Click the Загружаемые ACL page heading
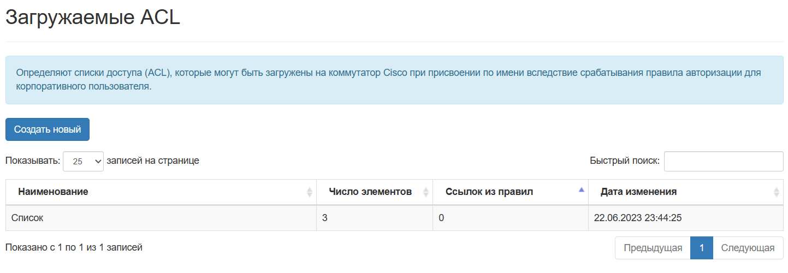Image resolution: width=788 pixels, height=273 pixels. pos(93,17)
